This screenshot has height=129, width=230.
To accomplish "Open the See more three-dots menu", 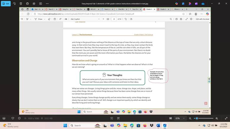I will coord(47,4).
